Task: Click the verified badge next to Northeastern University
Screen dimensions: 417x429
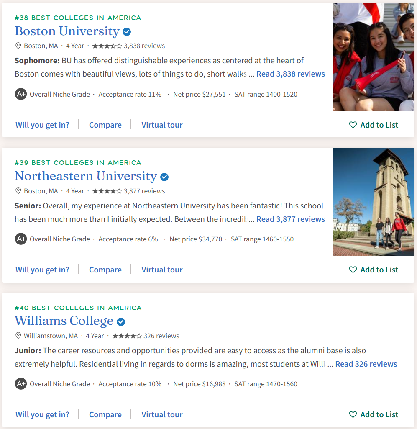Action: point(164,177)
